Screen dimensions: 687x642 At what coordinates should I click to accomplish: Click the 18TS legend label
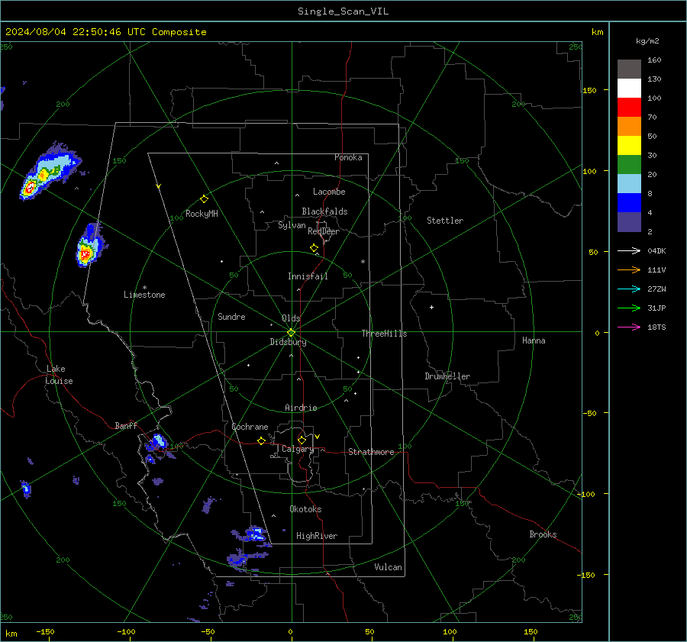pyautogui.click(x=656, y=327)
